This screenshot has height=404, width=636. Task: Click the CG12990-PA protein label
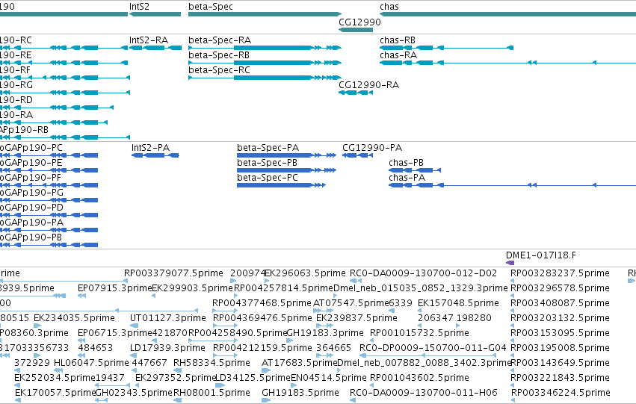click(x=372, y=148)
